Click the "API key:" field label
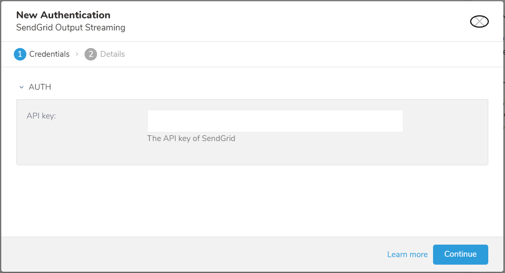This screenshot has width=505, height=273. 41,116
